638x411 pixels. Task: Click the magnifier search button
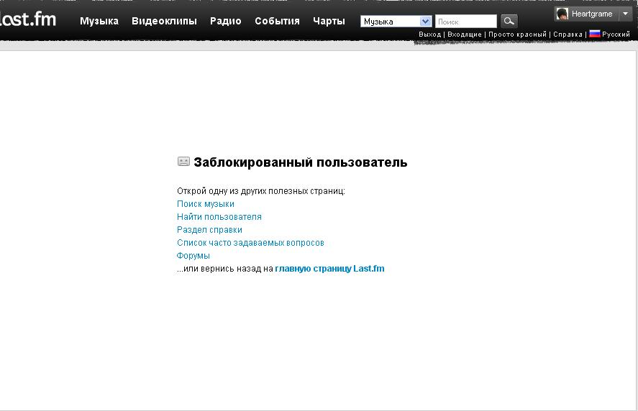pos(509,22)
